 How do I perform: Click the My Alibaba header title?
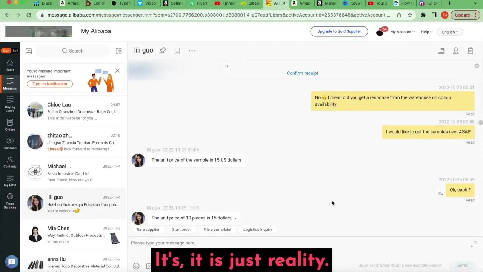(96, 31)
